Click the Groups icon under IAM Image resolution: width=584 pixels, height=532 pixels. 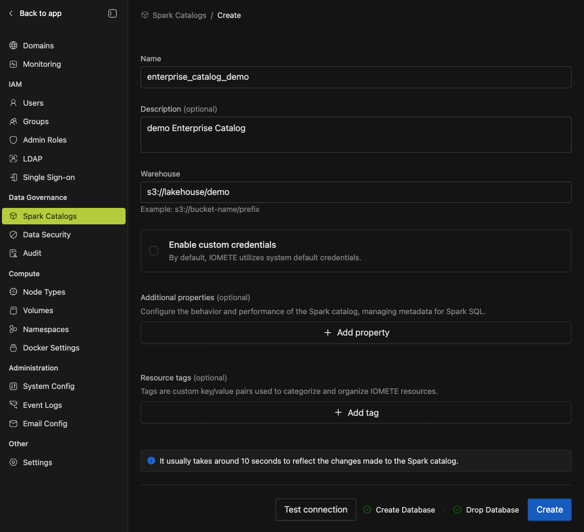click(13, 121)
